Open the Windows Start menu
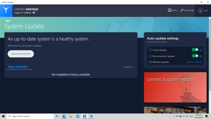211x119 pixels. [x=3, y=116]
